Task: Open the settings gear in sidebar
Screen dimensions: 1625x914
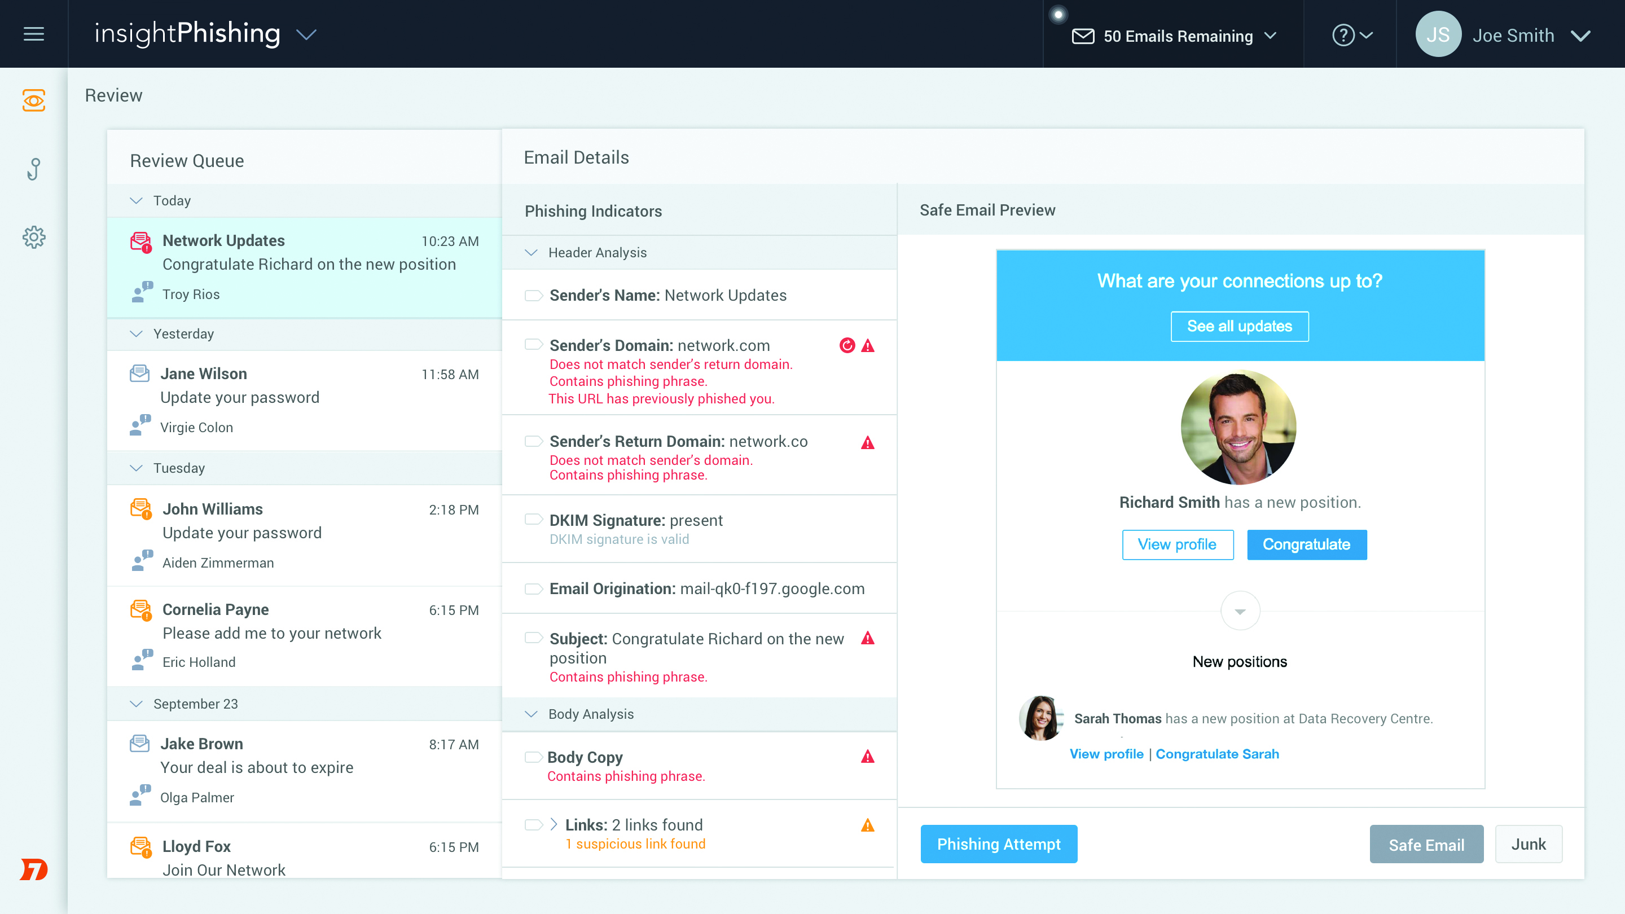Action: (x=33, y=237)
